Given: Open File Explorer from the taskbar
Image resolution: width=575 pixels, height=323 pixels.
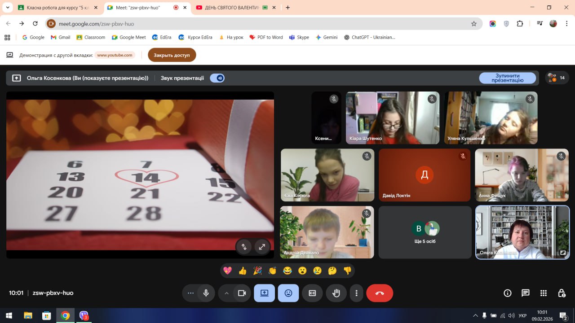Looking at the screenshot, I should pos(28,315).
